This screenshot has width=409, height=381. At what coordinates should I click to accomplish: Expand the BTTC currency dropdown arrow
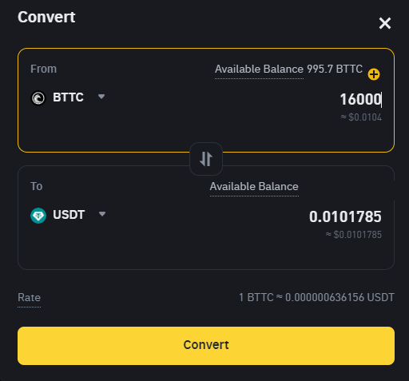[x=101, y=97]
